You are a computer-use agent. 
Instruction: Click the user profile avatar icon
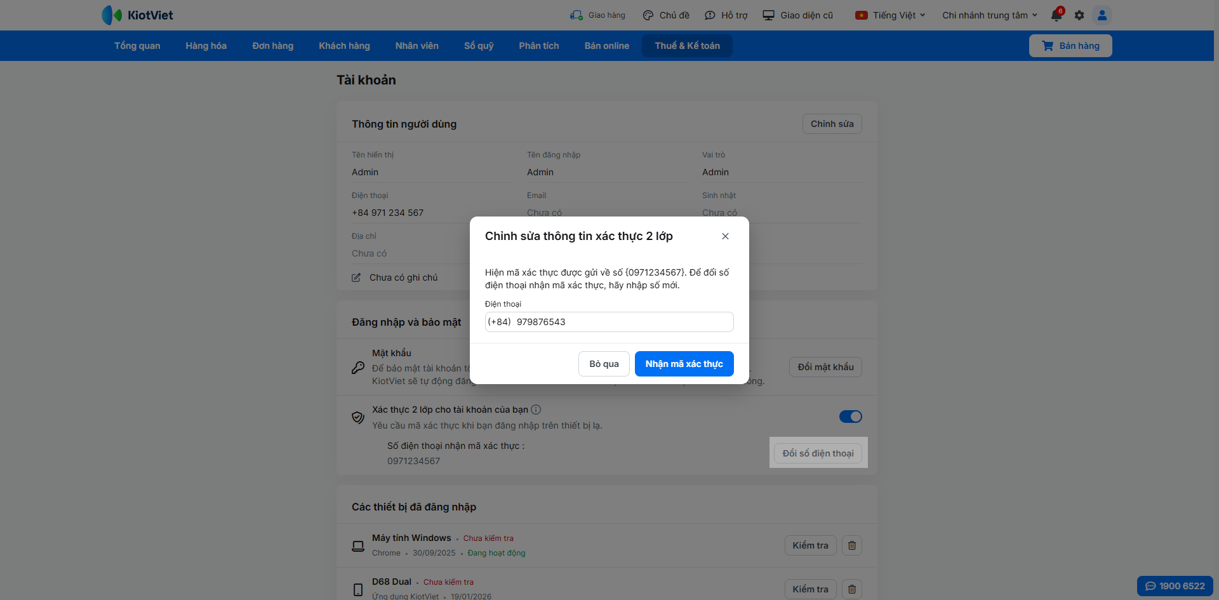[x=1102, y=15]
